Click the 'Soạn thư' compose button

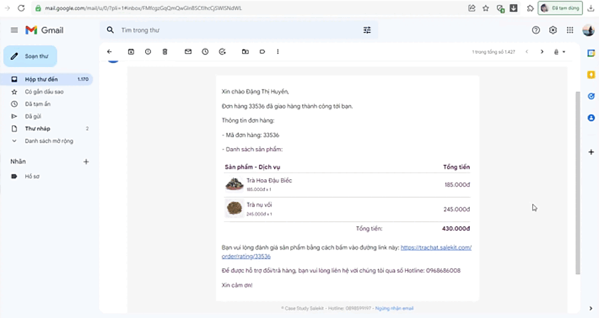tap(31, 56)
